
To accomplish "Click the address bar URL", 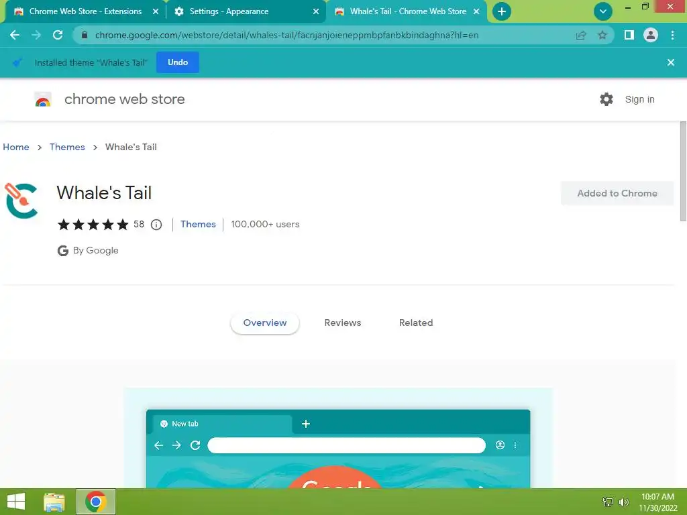I will (x=286, y=35).
